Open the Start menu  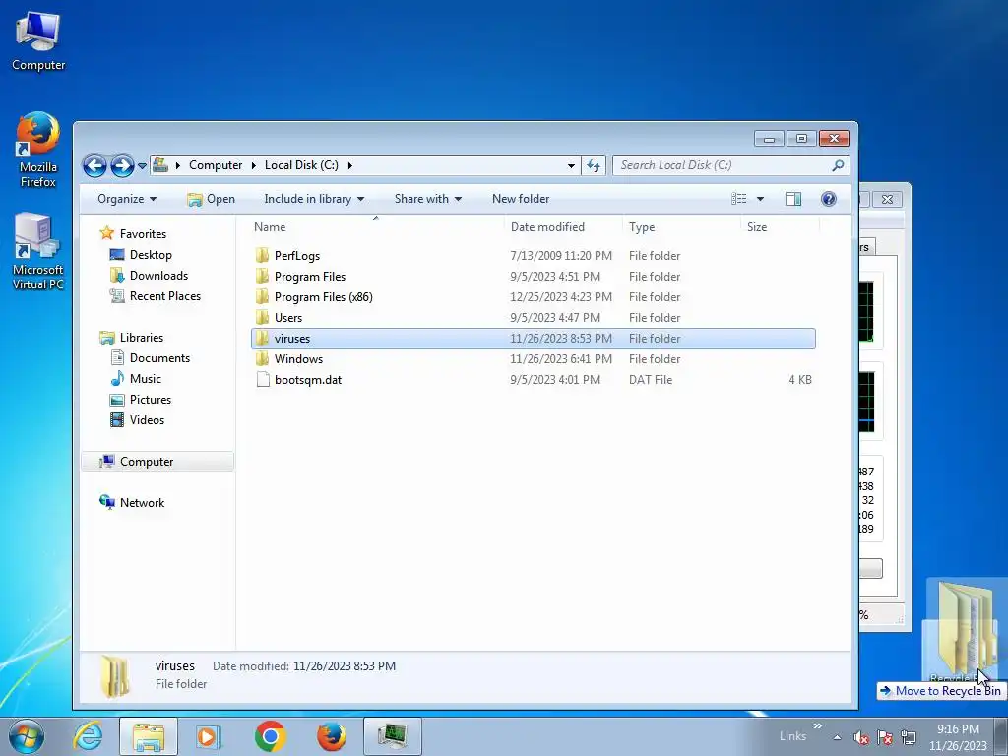(x=26, y=736)
